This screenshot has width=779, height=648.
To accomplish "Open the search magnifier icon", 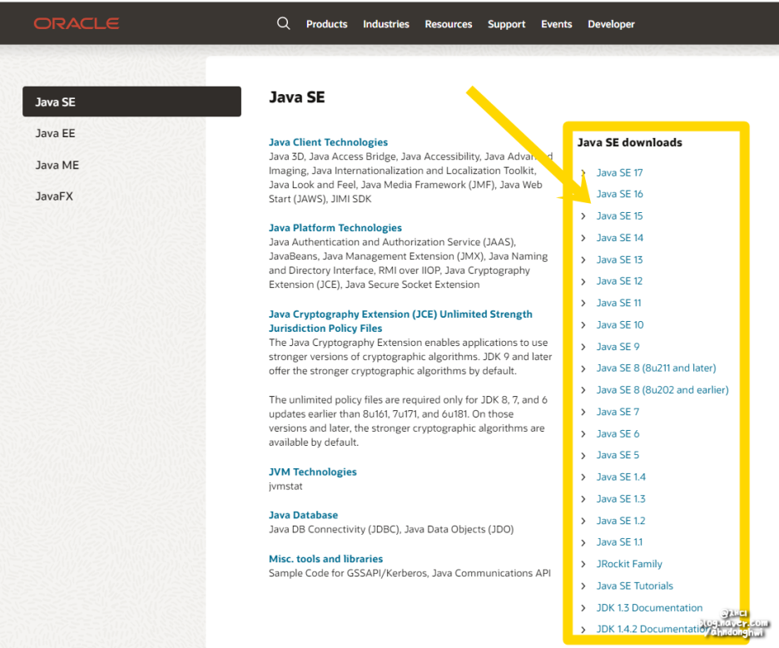I will 283,23.
